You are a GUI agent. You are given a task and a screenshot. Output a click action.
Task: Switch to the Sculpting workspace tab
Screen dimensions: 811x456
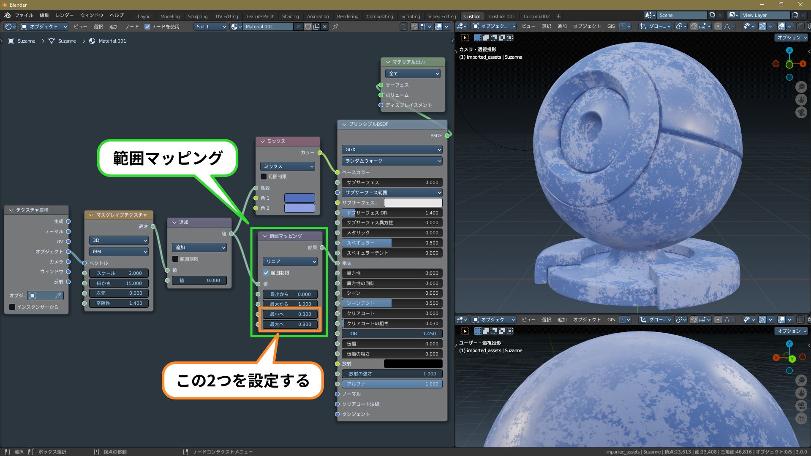tap(198, 16)
